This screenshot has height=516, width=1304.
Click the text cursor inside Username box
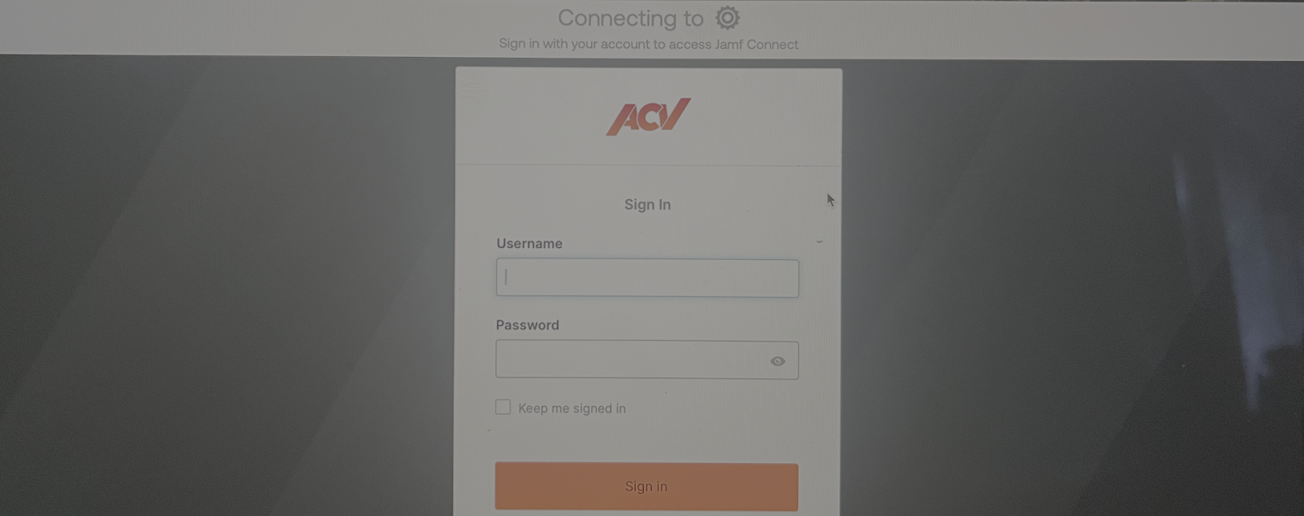point(506,278)
